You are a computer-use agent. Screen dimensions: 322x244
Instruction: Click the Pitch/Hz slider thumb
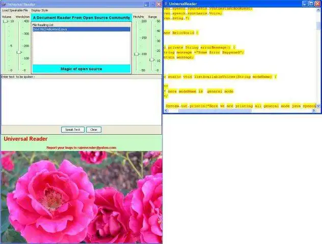[x=137, y=54]
